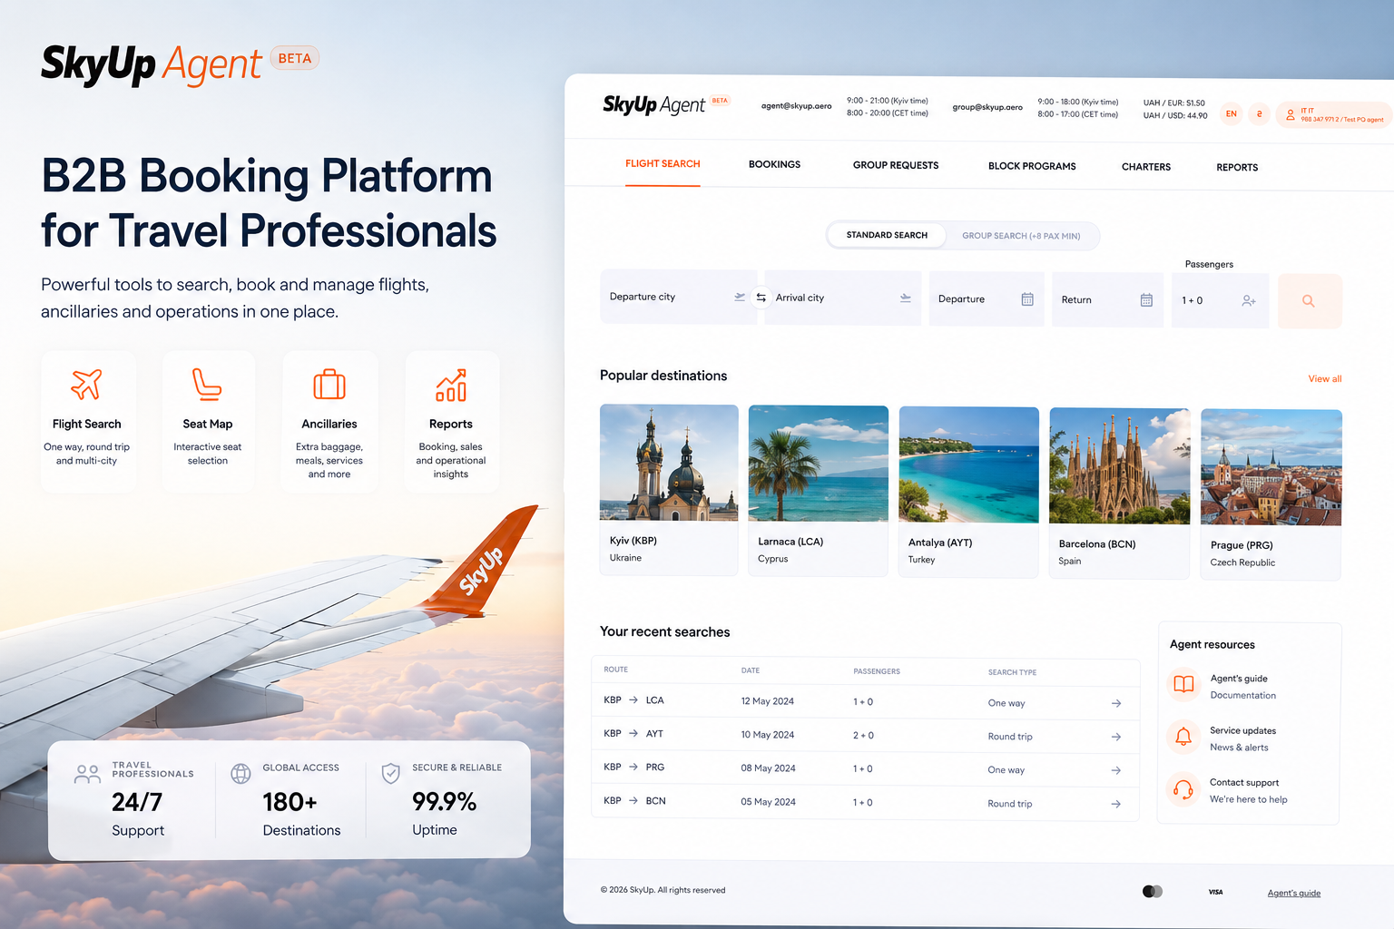Click 'UAH / USD: 44.90' exchange rate
1394x929 pixels.
coord(1175,115)
